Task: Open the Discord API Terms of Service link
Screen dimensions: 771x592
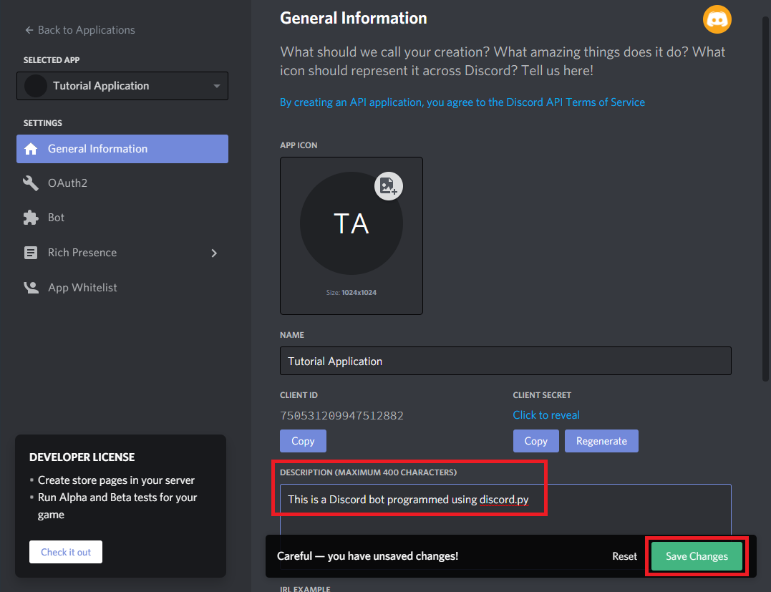Action: [x=462, y=102]
